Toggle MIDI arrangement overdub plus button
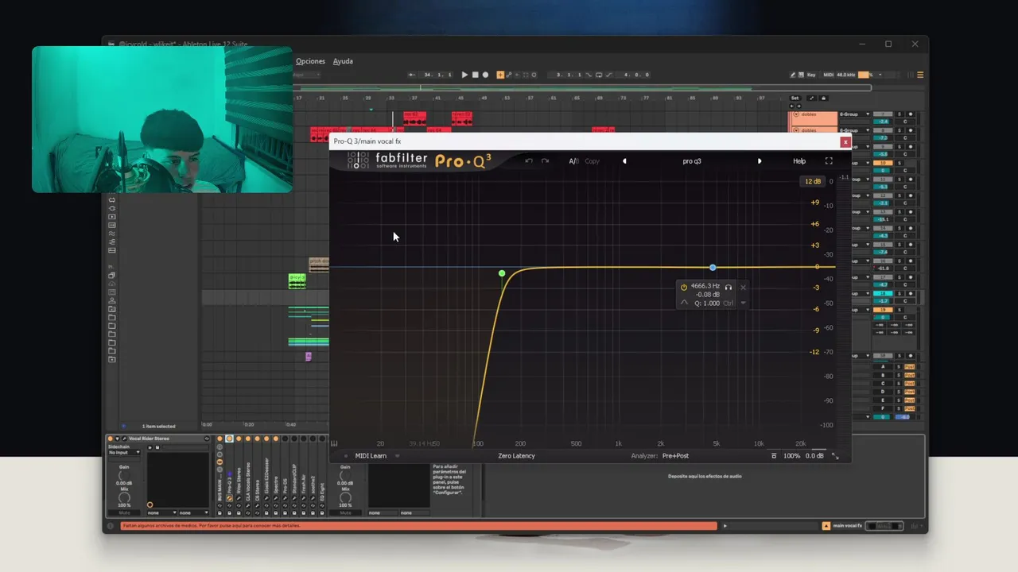This screenshot has width=1018, height=572. point(500,75)
